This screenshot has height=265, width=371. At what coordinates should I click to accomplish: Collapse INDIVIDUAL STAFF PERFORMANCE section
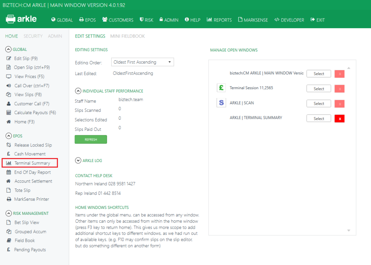tap(78, 91)
